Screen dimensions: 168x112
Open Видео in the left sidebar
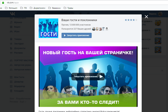point(17,27)
